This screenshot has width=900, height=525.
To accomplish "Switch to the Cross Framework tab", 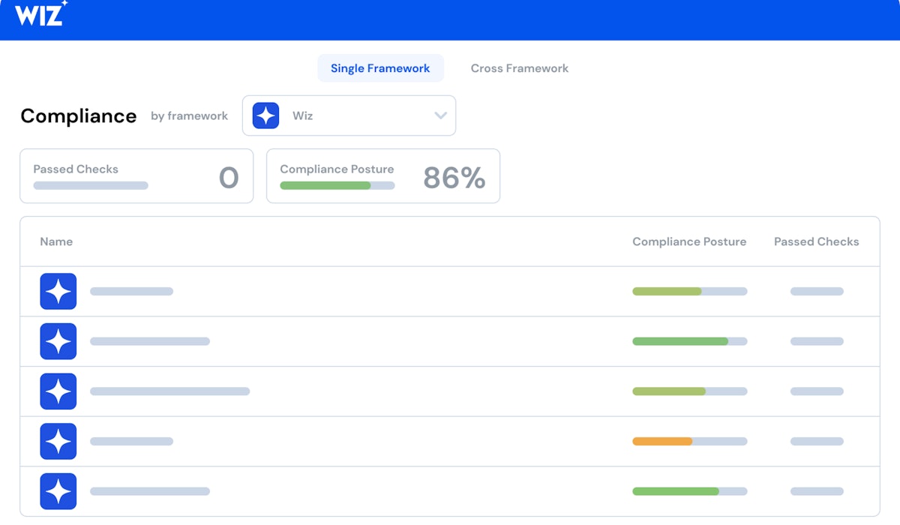I will pos(519,68).
